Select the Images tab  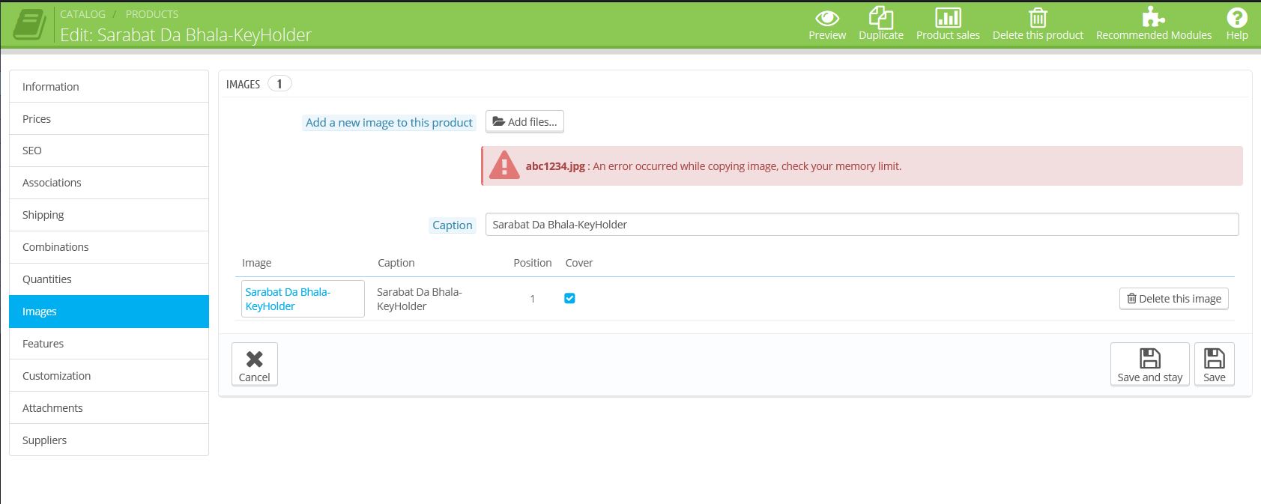pos(109,312)
